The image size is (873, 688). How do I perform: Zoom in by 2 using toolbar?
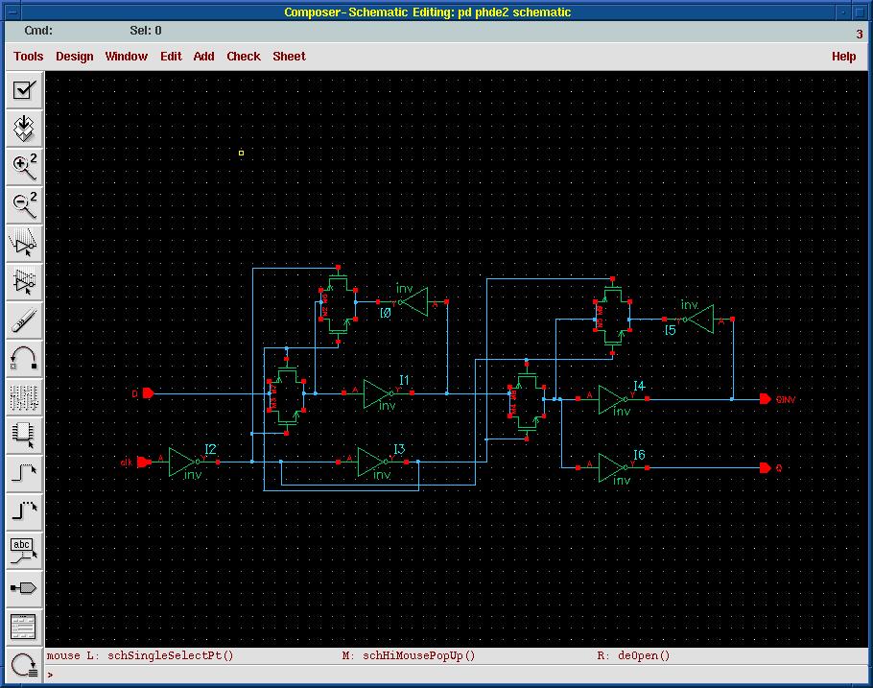coord(23,166)
